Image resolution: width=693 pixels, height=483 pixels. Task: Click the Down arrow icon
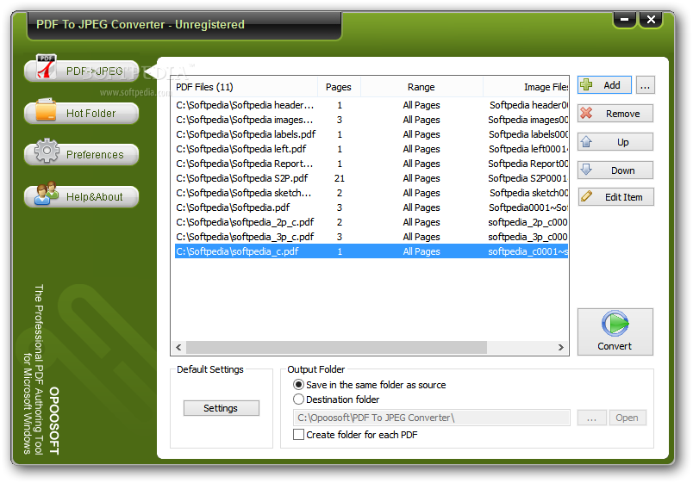tap(586, 170)
